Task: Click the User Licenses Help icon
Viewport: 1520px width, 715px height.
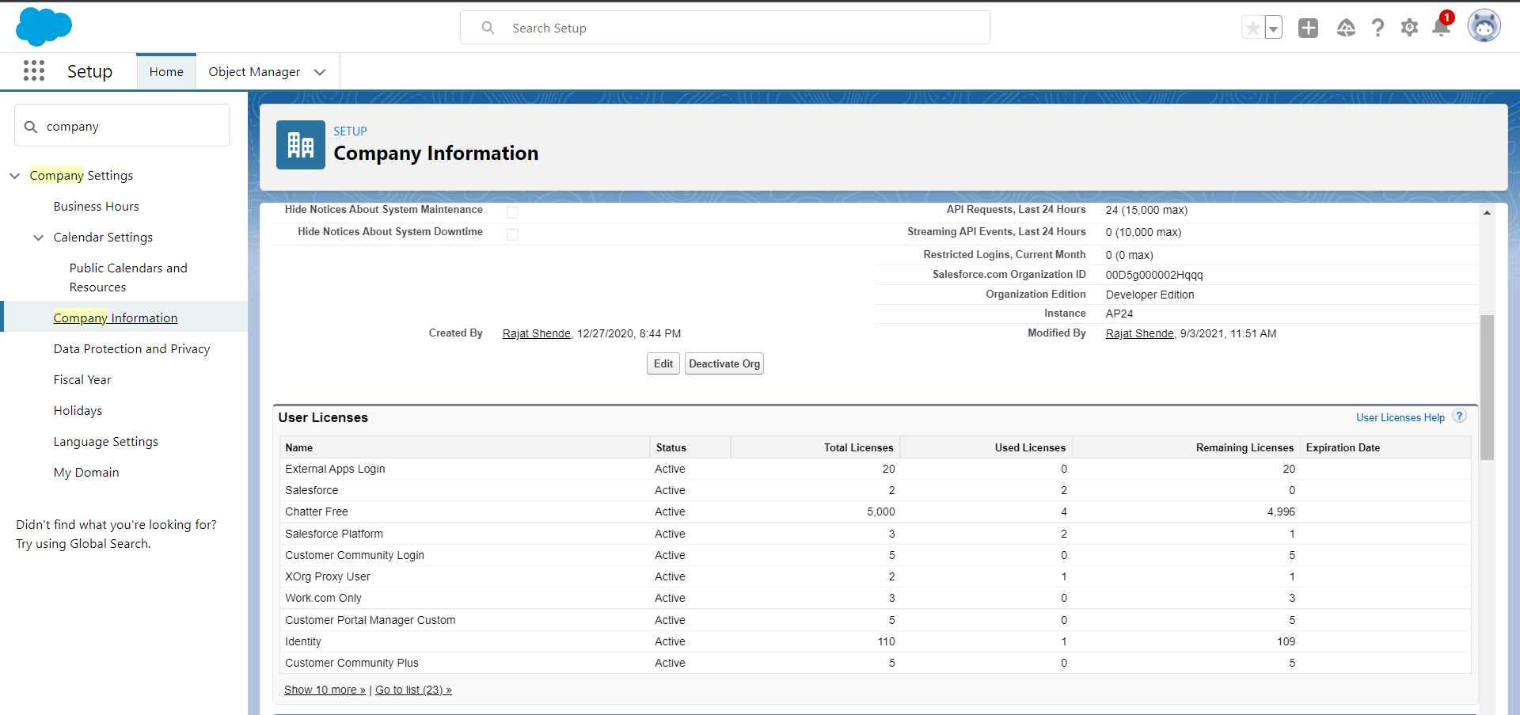Action: (x=1460, y=416)
